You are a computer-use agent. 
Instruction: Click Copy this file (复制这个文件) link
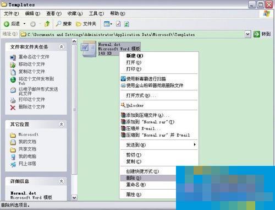point(31,72)
